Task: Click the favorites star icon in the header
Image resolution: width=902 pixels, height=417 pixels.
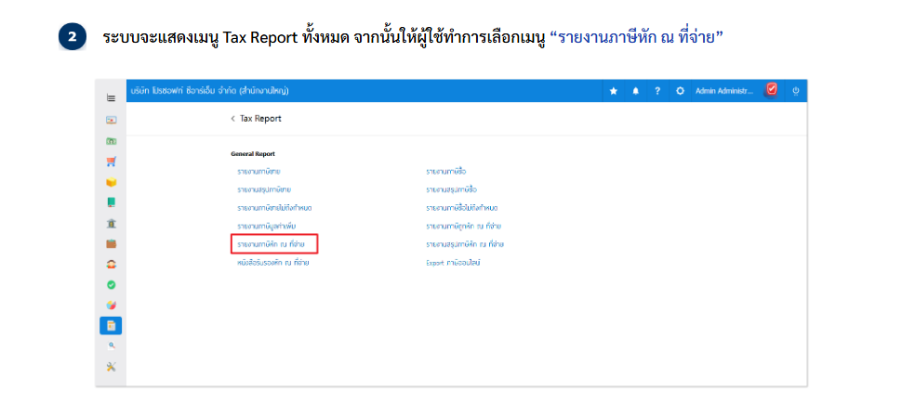Action: click(613, 91)
